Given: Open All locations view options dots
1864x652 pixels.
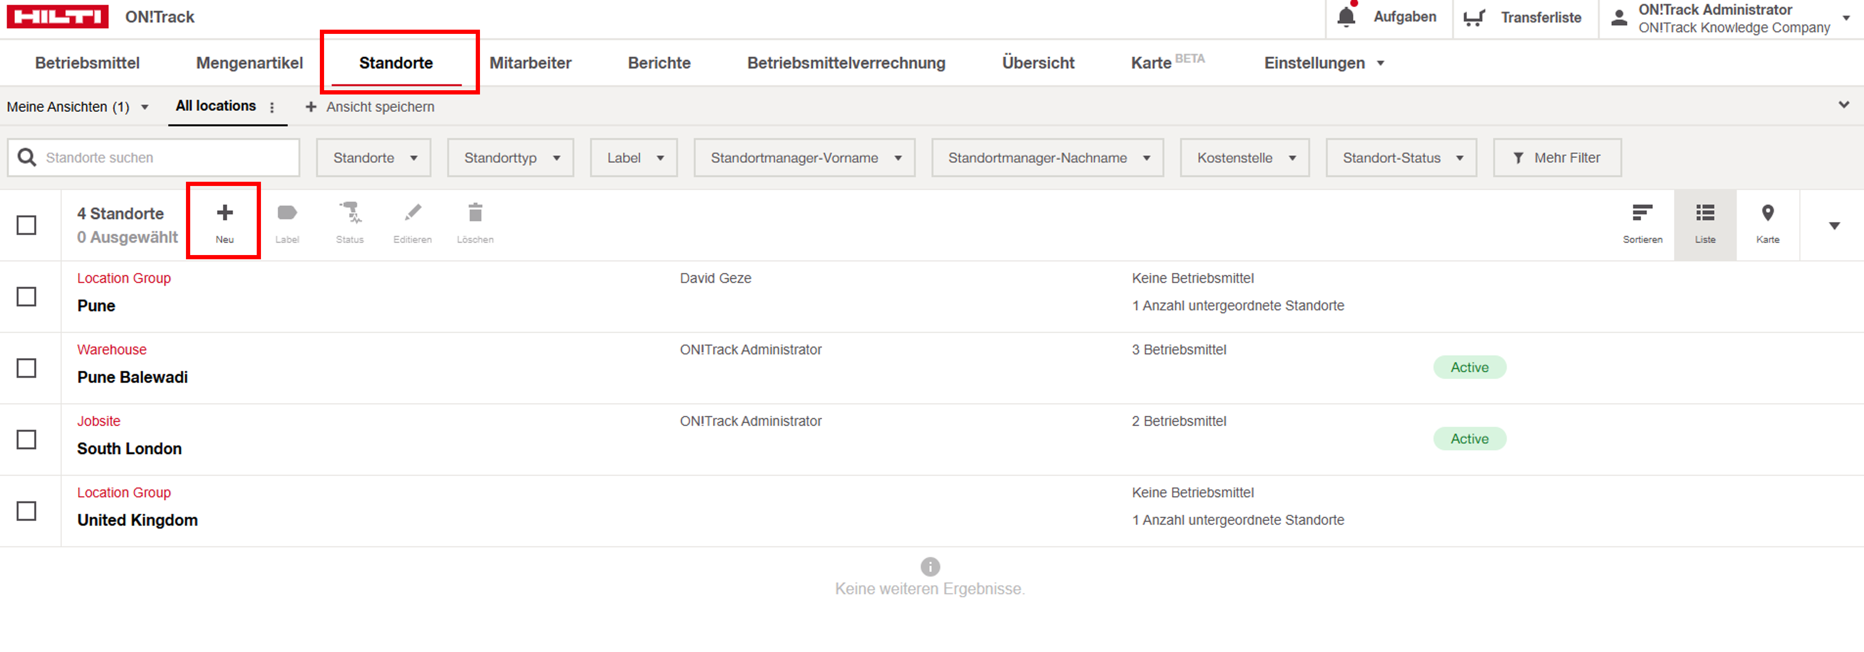Looking at the screenshot, I should point(272,107).
